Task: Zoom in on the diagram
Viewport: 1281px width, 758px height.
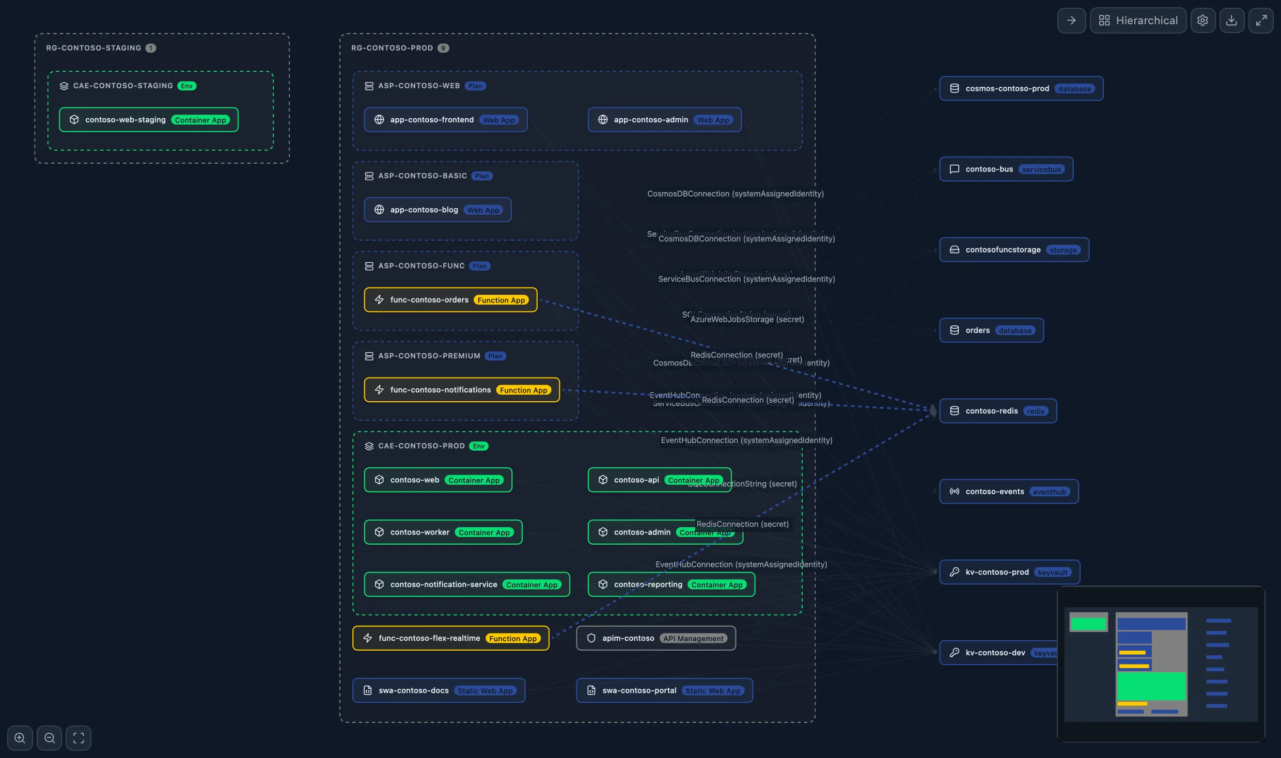Action: click(x=20, y=737)
